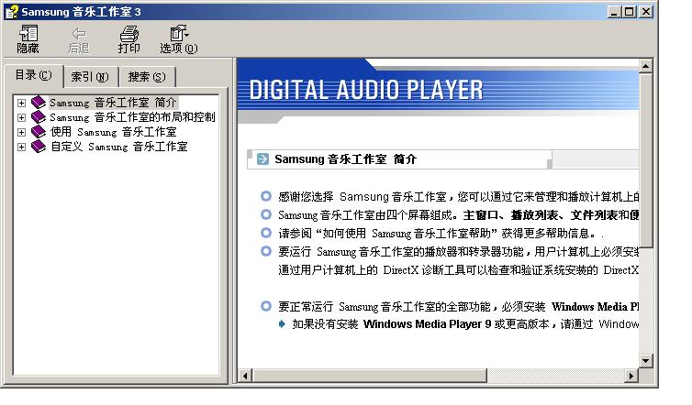Click the vertical scrollbar up arrow

(x=646, y=66)
